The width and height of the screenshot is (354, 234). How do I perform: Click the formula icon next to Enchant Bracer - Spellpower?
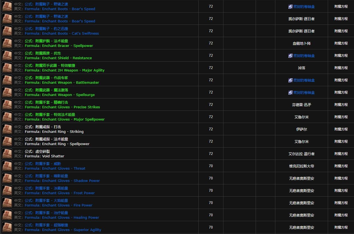pos(7,43)
